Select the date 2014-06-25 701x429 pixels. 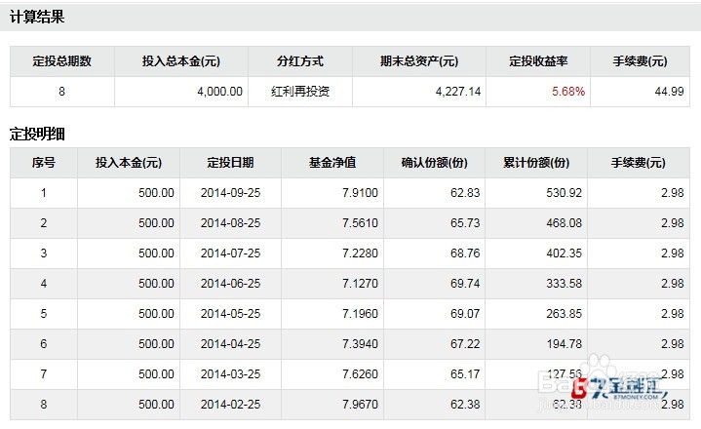pos(231,284)
